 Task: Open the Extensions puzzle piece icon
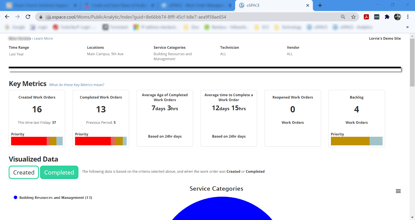pos(387,17)
